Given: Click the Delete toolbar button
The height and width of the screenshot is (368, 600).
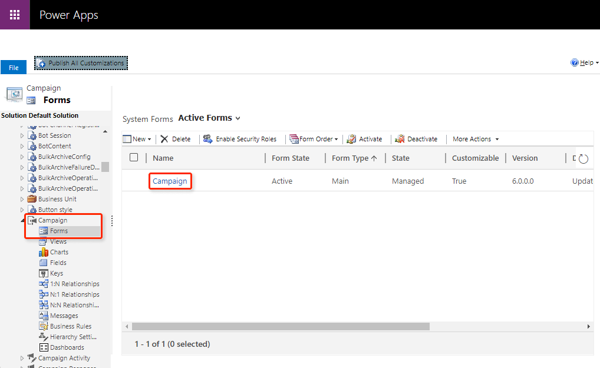Looking at the screenshot, I should [176, 139].
